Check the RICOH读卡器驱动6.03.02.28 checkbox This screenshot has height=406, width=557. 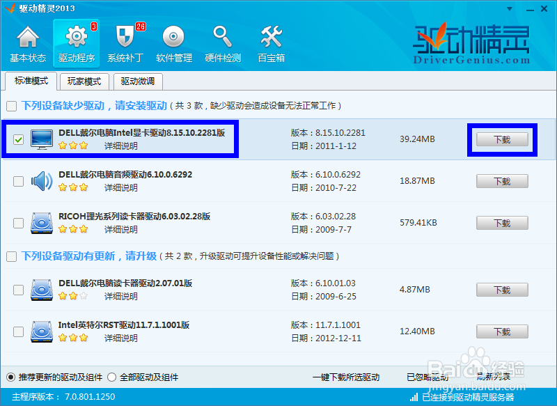(19, 224)
